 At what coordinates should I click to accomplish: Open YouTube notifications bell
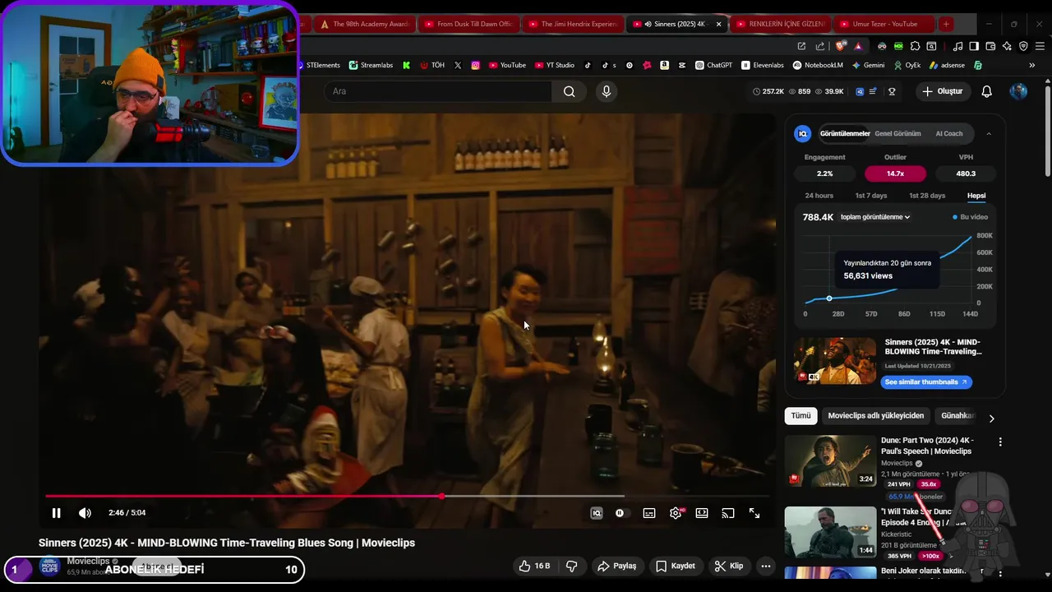(987, 91)
